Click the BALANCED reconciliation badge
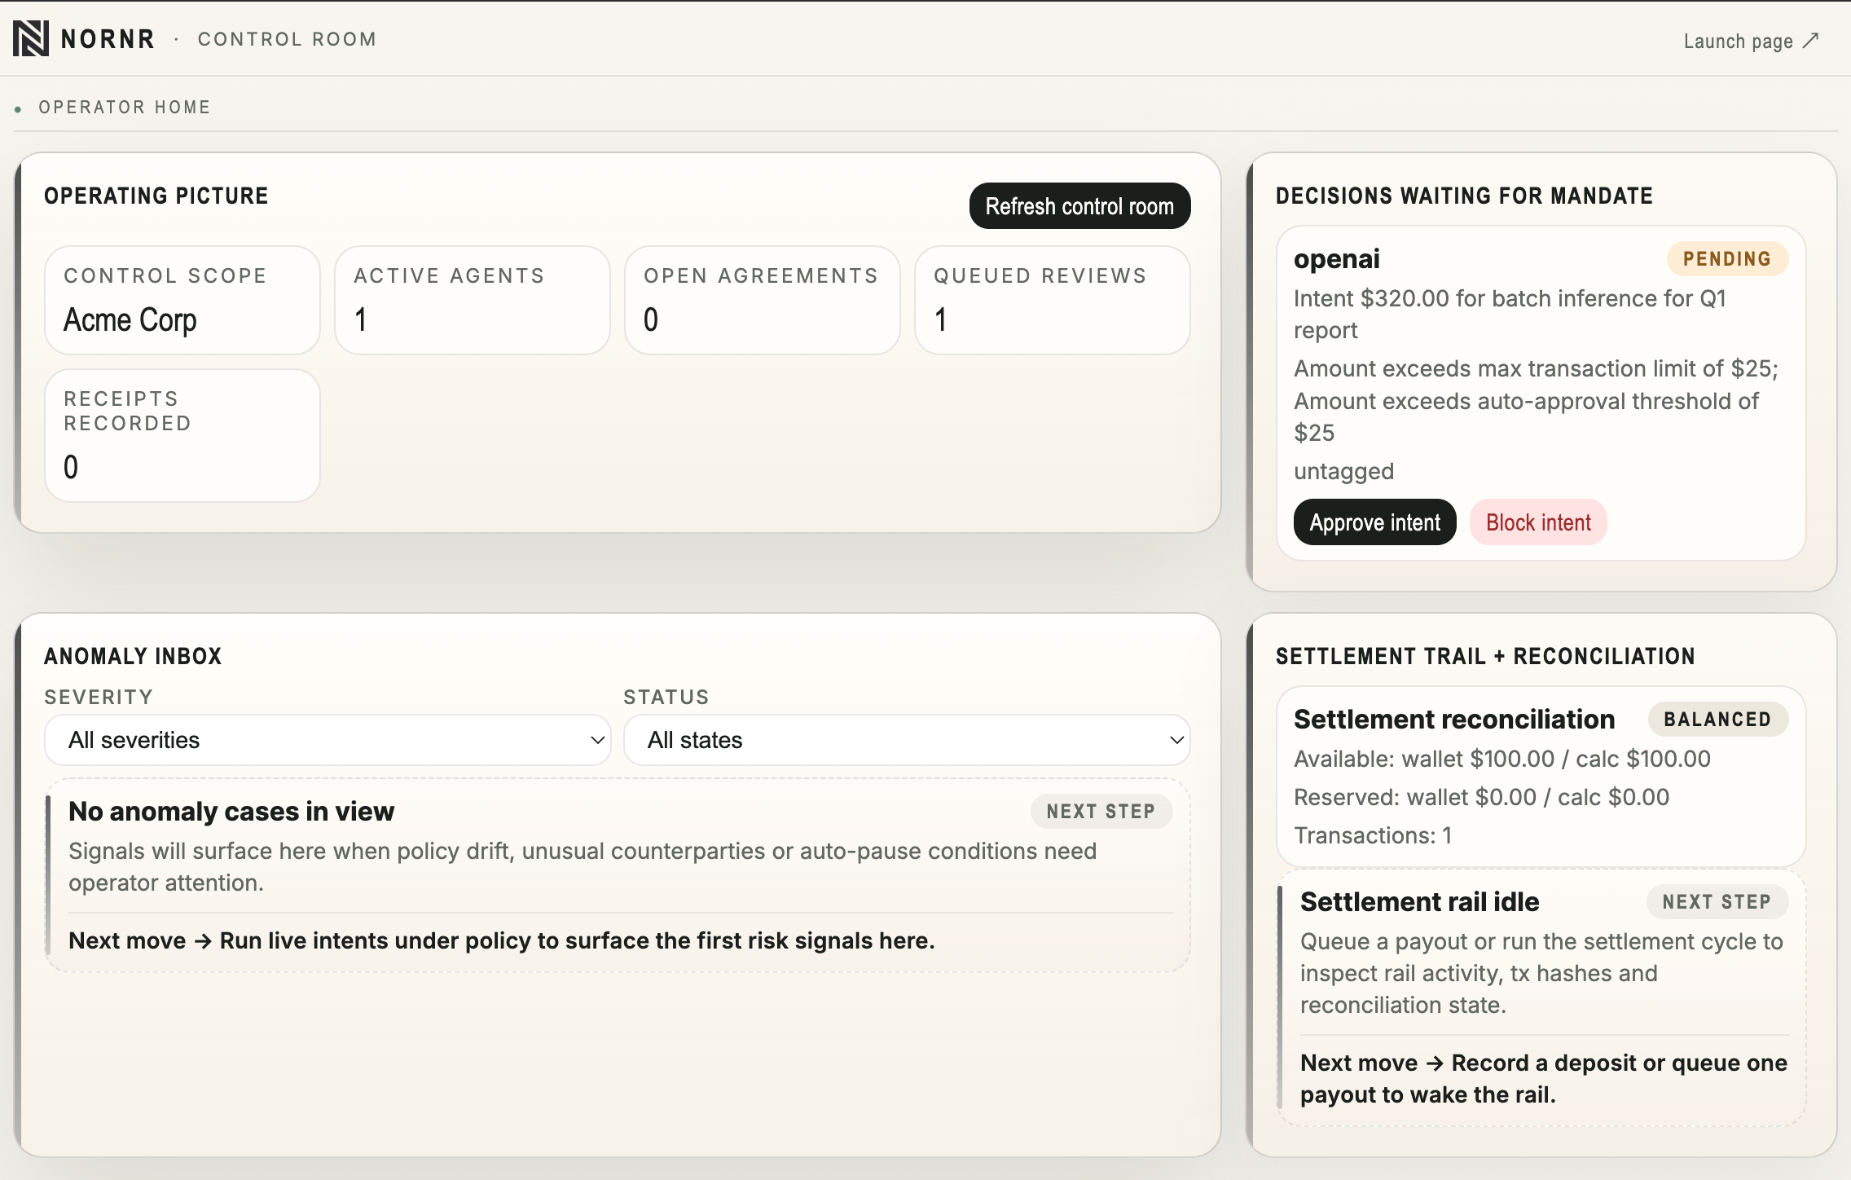Screen dimensions: 1851x1180 point(1718,719)
